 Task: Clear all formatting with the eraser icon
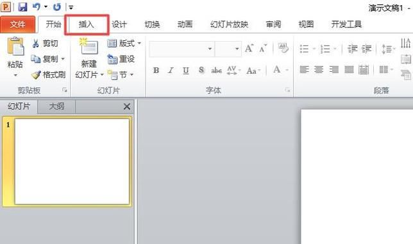pyautogui.click(x=283, y=48)
